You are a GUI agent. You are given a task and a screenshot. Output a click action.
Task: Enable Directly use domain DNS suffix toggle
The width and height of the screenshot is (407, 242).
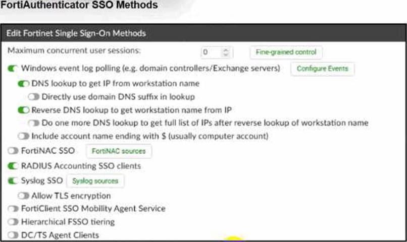(x=34, y=96)
